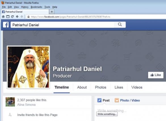Click the Patriarhul Daniel profile picture
Screen dimensions: 166x121
[28, 67]
